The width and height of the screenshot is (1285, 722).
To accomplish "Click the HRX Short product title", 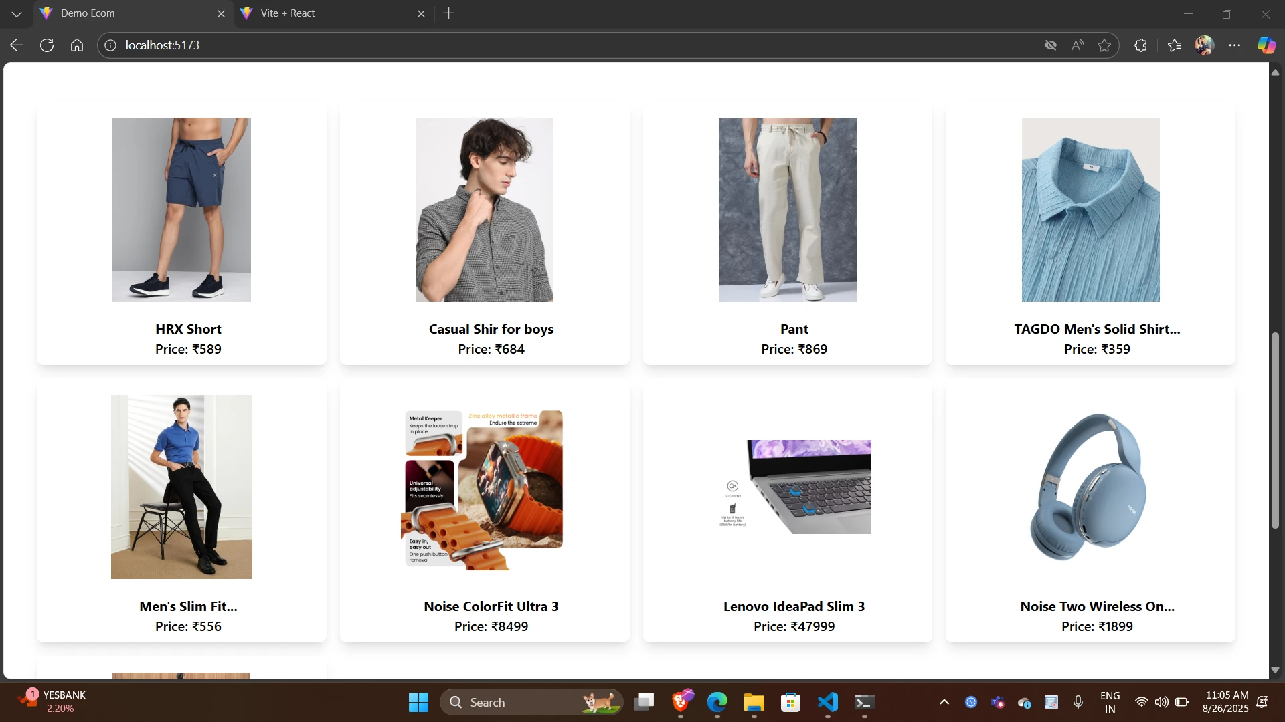I will click(x=188, y=329).
